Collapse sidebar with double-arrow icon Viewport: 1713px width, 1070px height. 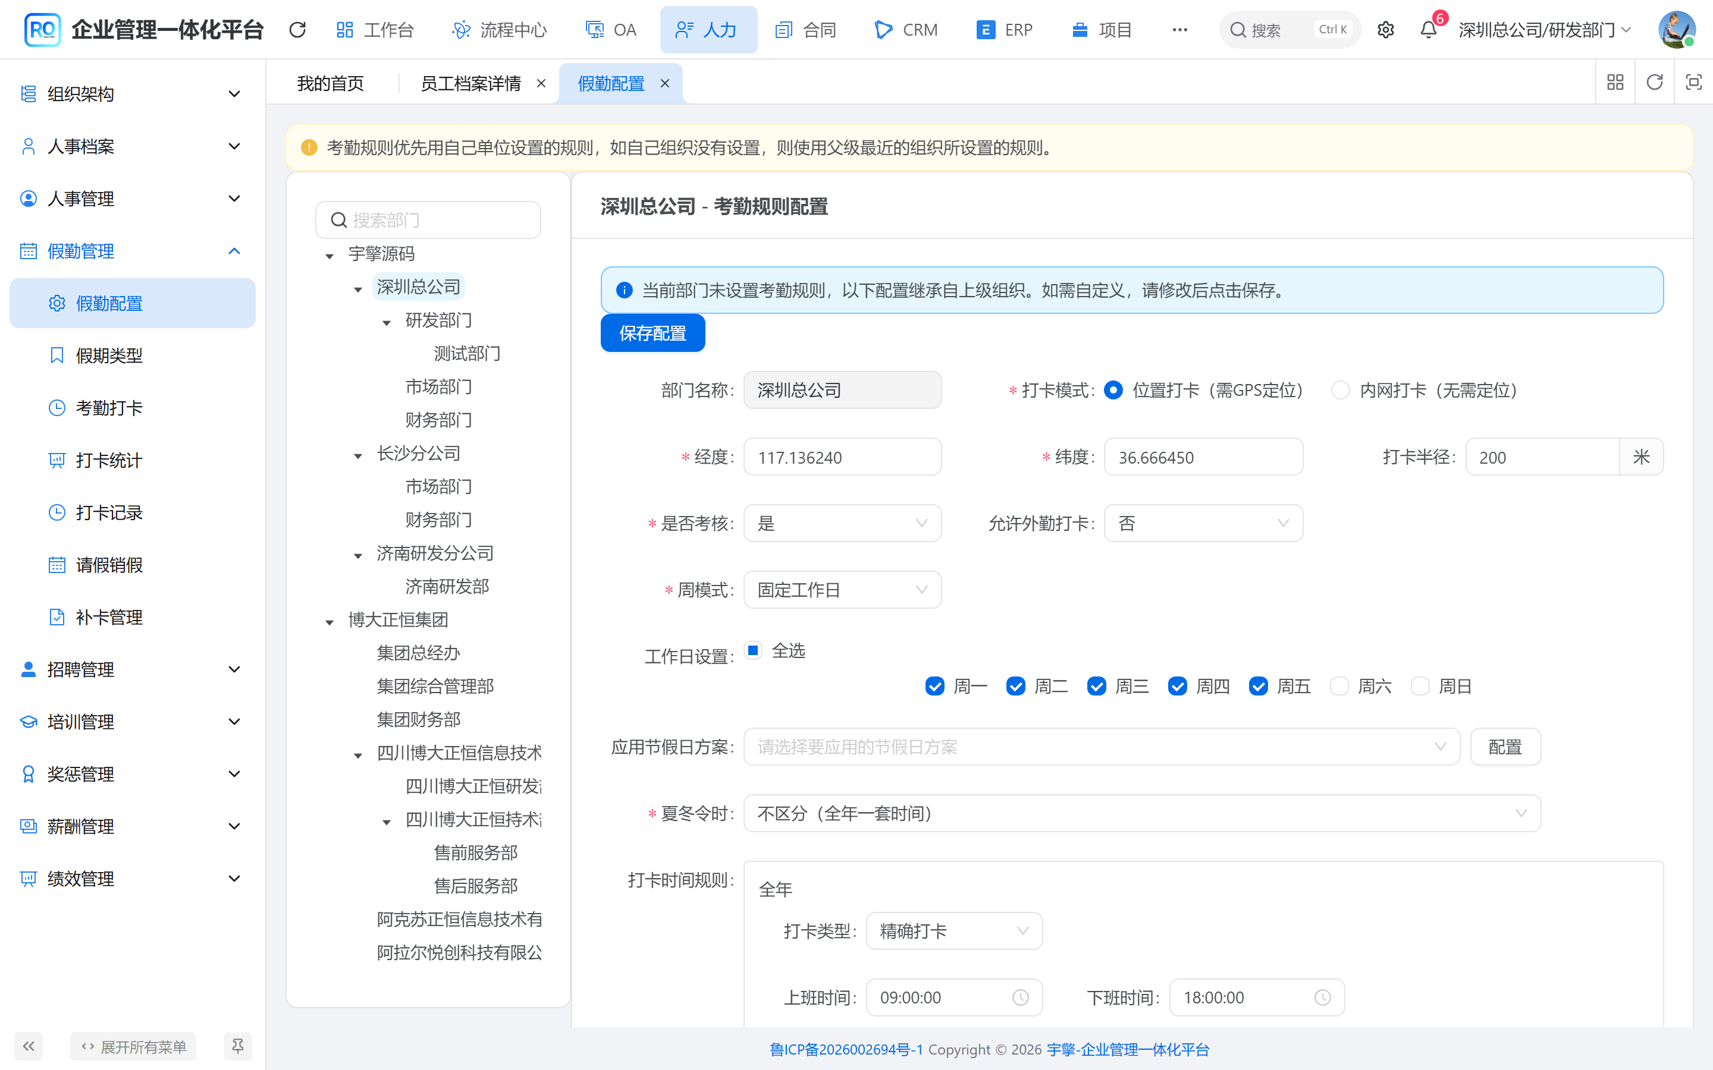coord(29,1046)
